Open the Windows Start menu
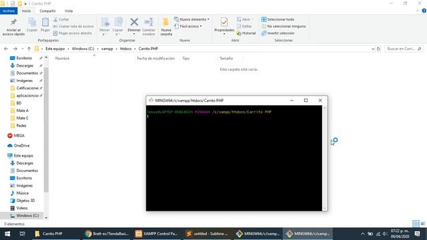427x240 pixels. pos(7,234)
